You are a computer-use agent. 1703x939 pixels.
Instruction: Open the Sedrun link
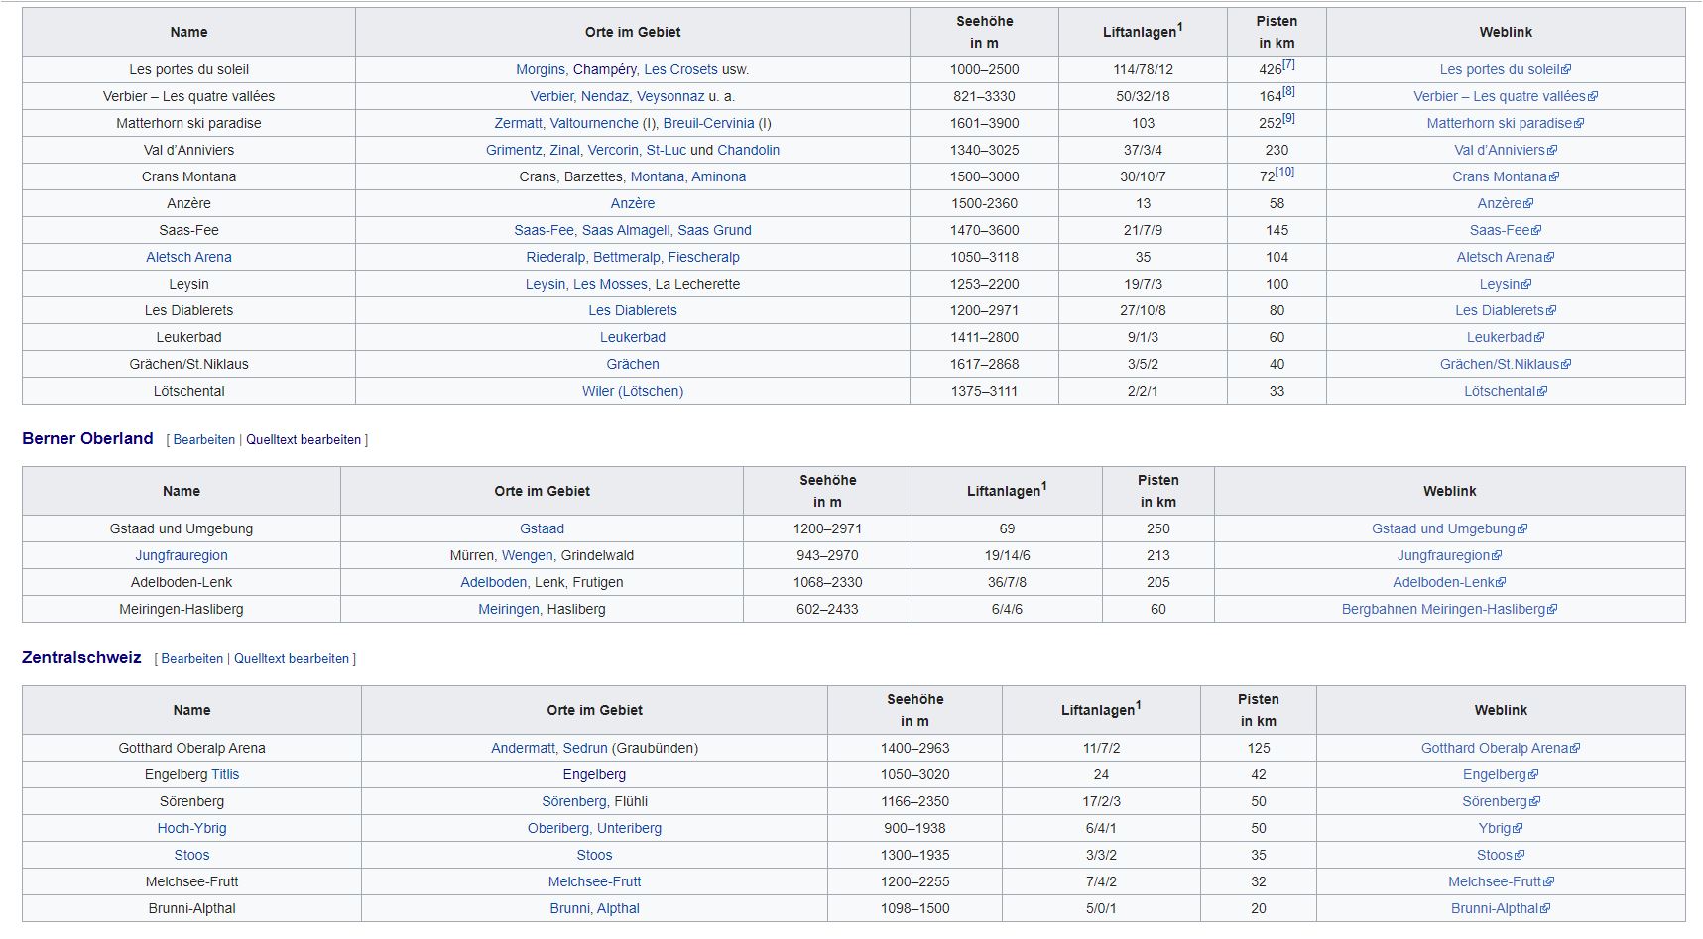point(585,748)
